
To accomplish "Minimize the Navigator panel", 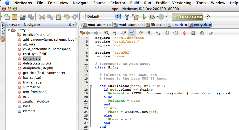I will tap(70, 25).
